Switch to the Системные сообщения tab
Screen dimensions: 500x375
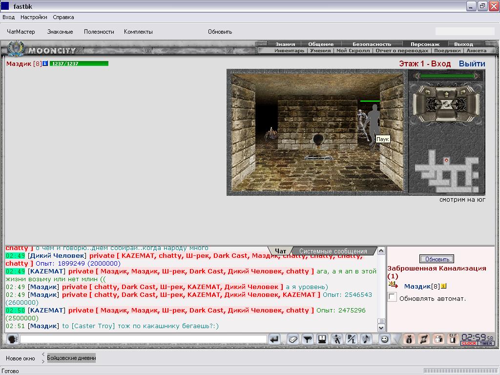(x=333, y=251)
